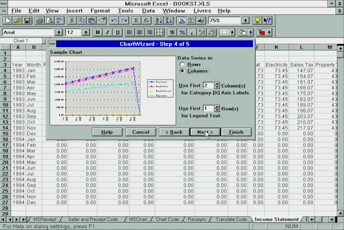Open the Format menu
The width and height of the screenshot is (344, 230).
(x=100, y=10)
